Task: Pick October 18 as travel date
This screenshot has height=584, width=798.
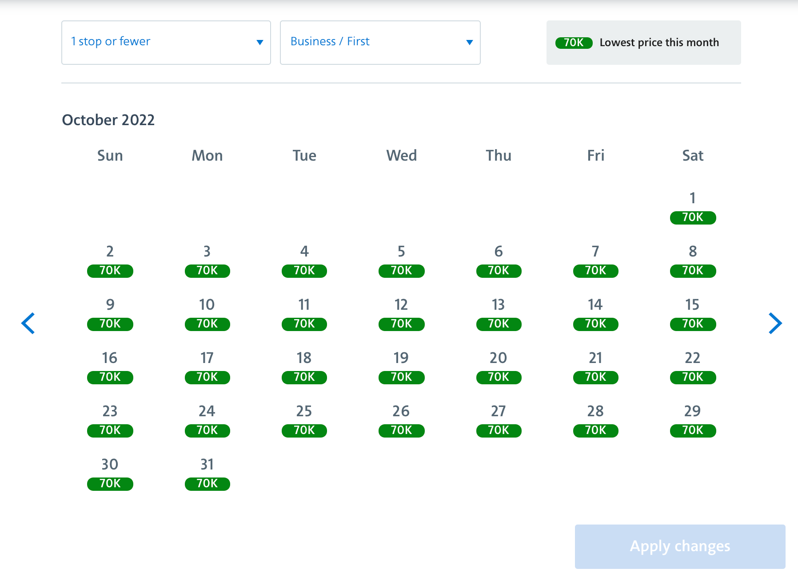Action: 304,367
